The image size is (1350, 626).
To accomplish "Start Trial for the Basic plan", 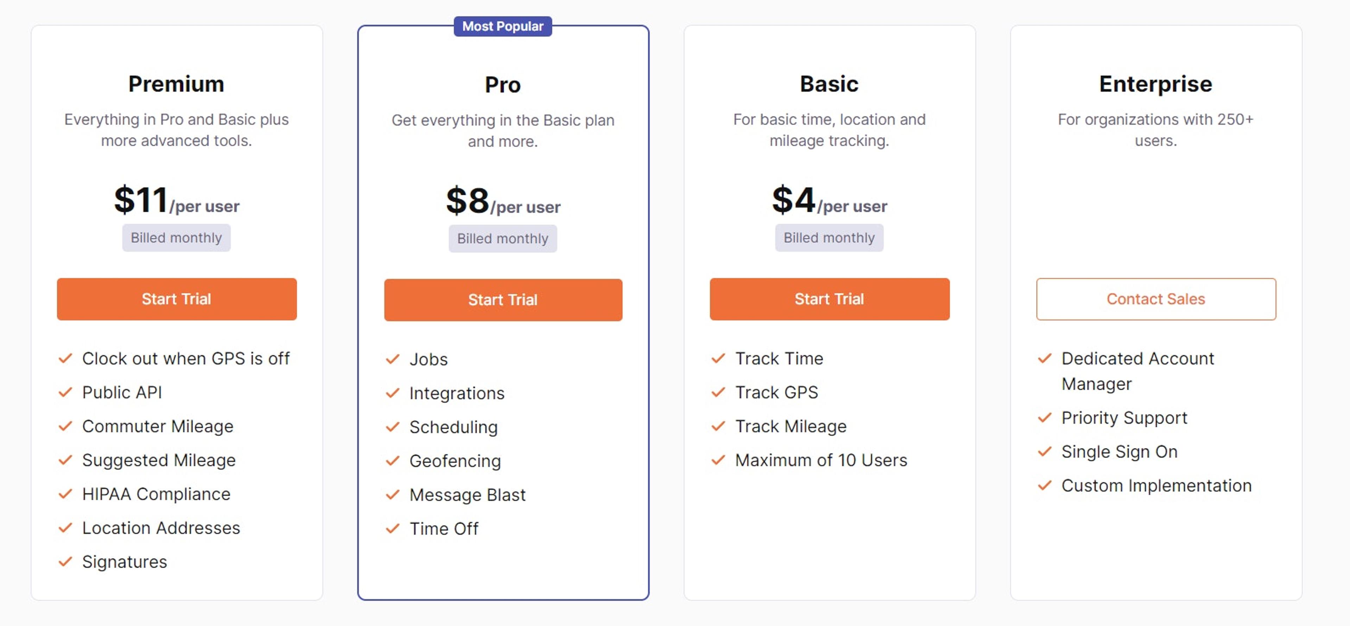I will tap(829, 299).
